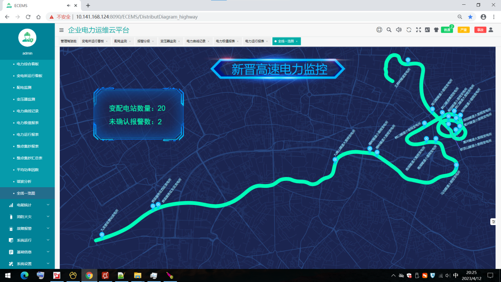Screen dimensions: 501x282
Task: Click the green 普通 alarm button
Action: (446, 30)
